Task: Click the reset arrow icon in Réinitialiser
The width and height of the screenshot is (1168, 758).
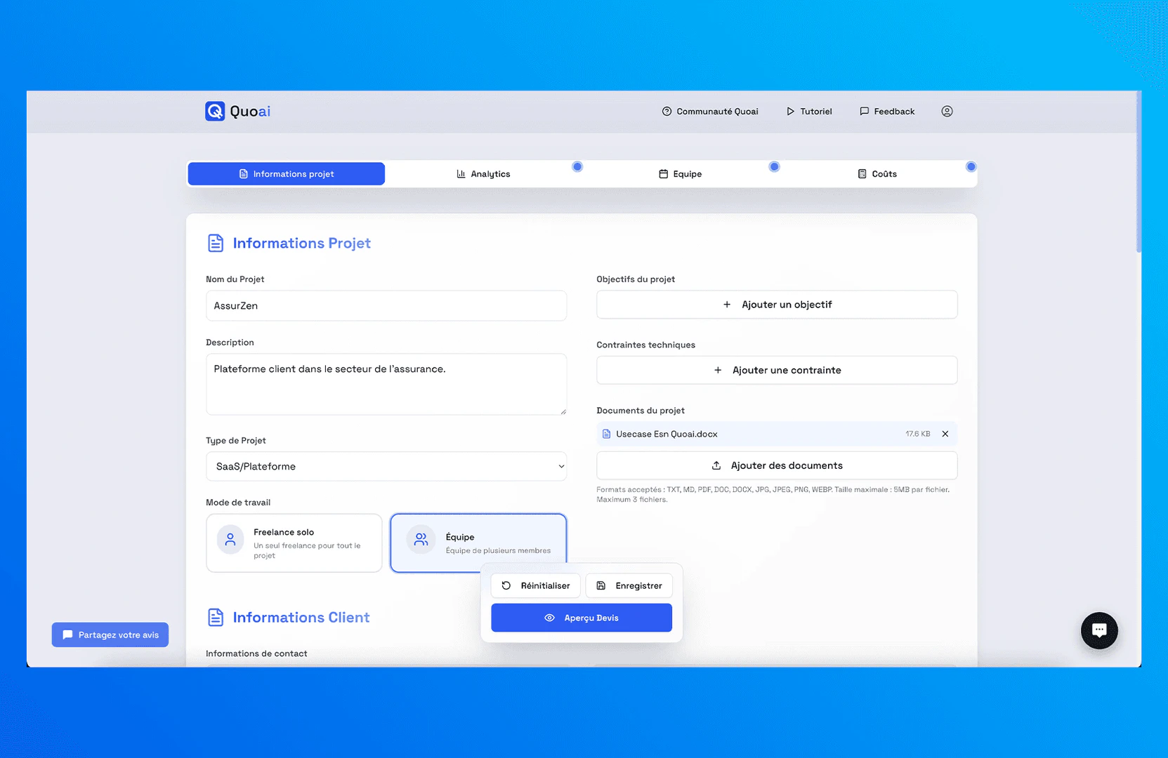Action: click(506, 585)
